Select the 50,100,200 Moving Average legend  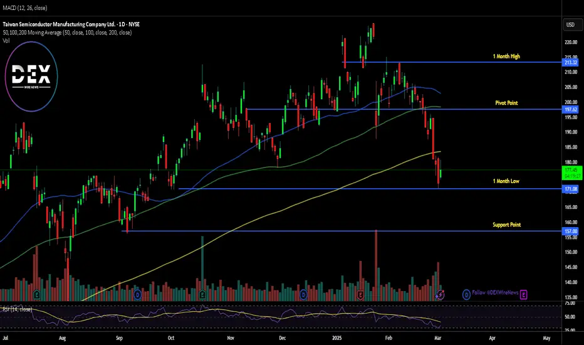(x=67, y=33)
